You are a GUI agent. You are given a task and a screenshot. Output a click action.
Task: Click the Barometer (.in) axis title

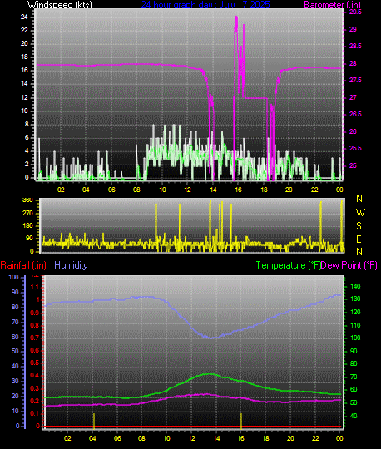332,4
